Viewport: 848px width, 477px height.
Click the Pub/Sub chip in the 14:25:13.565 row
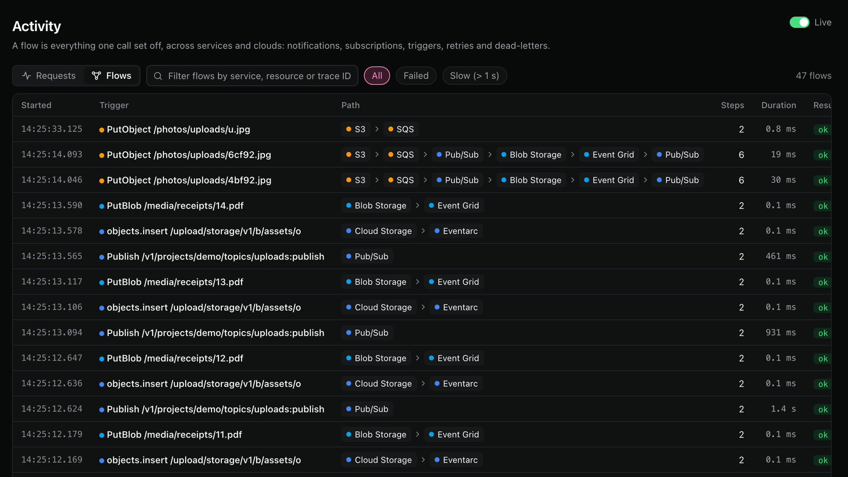click(x=367, y=257)
